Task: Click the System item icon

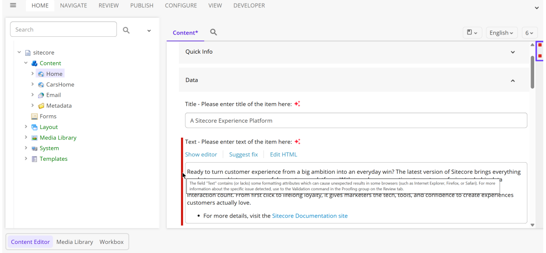Action: 35,148
